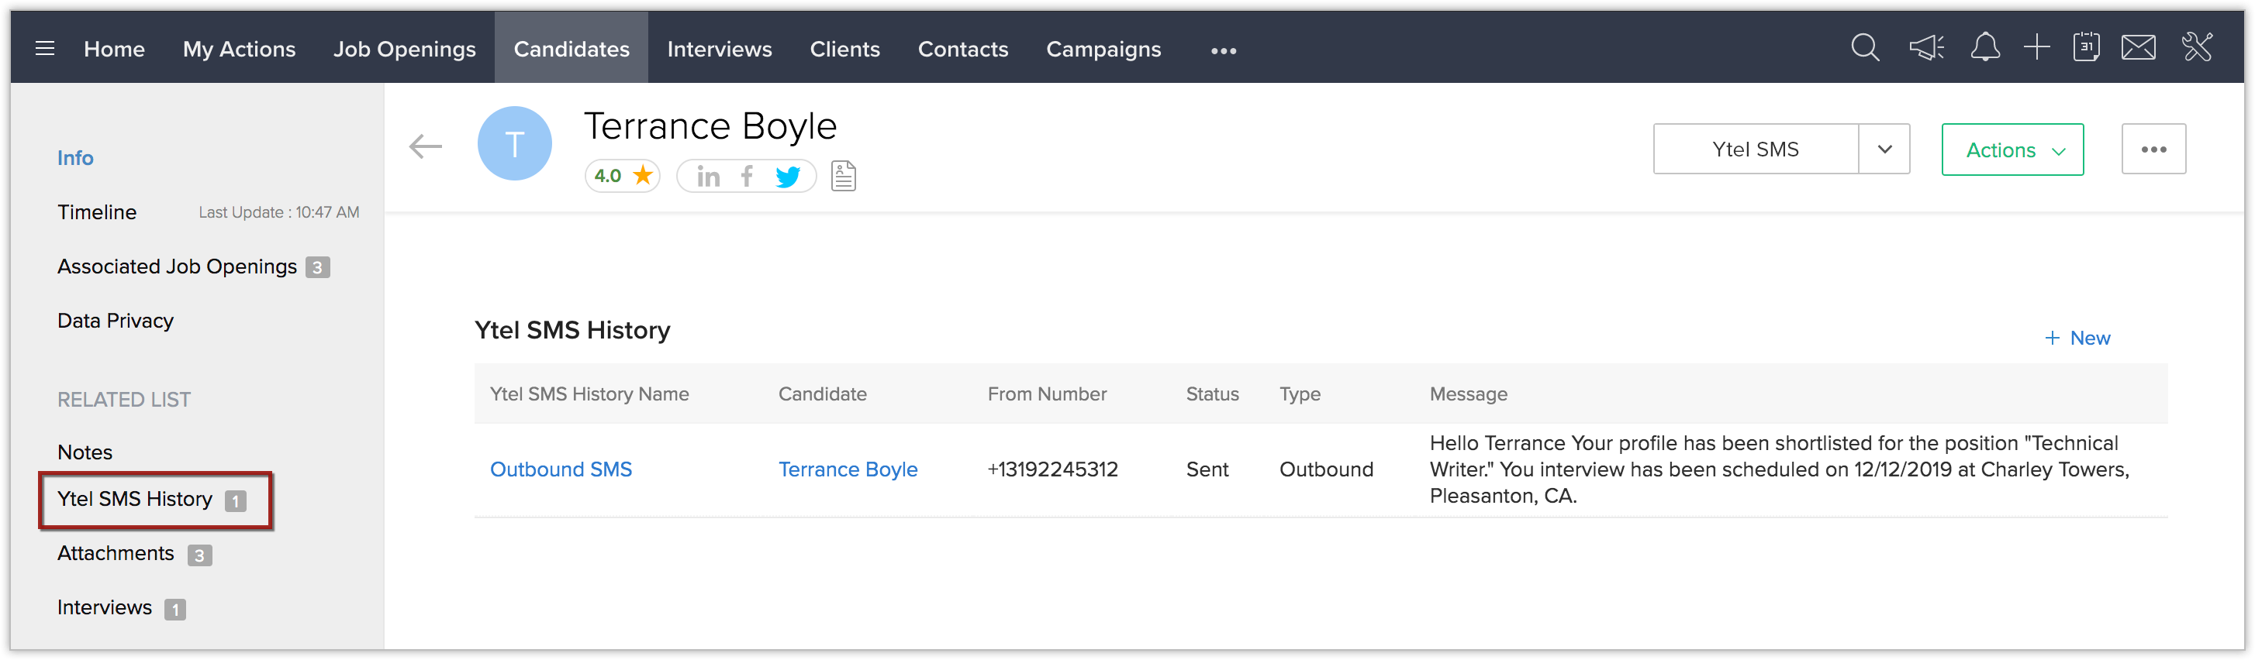The height and width of the screenshot is (660, 2255).
Task: Open the candidate resume document icon
Action: 843,177
